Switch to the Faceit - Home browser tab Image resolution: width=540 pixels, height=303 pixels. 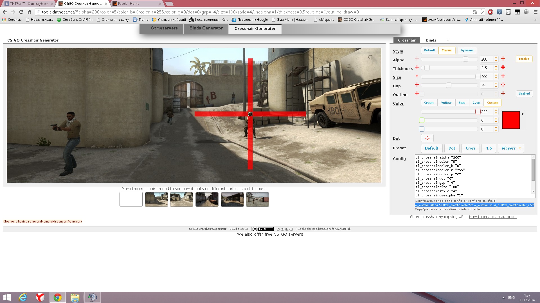(137, 4)
